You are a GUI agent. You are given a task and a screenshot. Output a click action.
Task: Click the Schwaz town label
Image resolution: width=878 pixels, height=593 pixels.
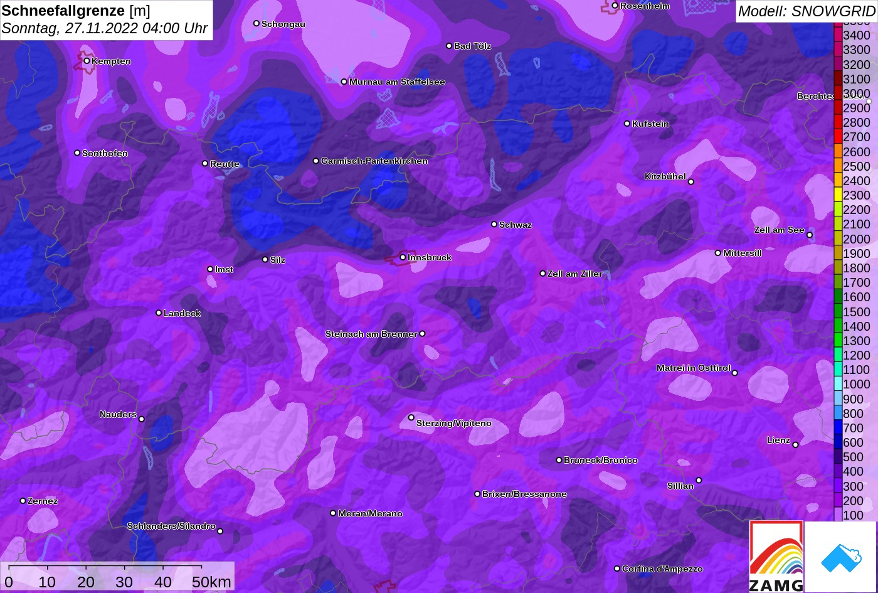516,225
